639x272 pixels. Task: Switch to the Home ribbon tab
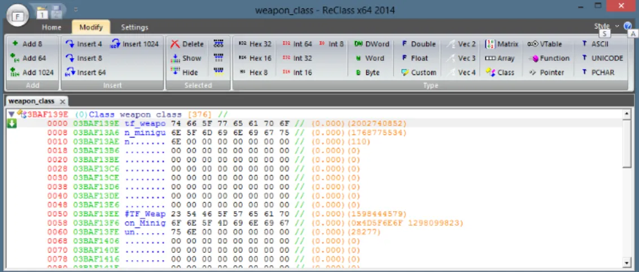tap(52, 27)
